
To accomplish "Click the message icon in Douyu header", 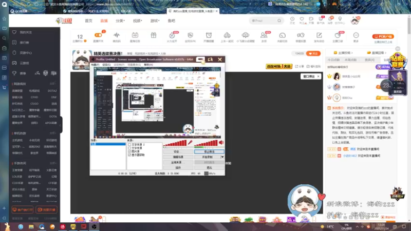I will pos(330,19).
